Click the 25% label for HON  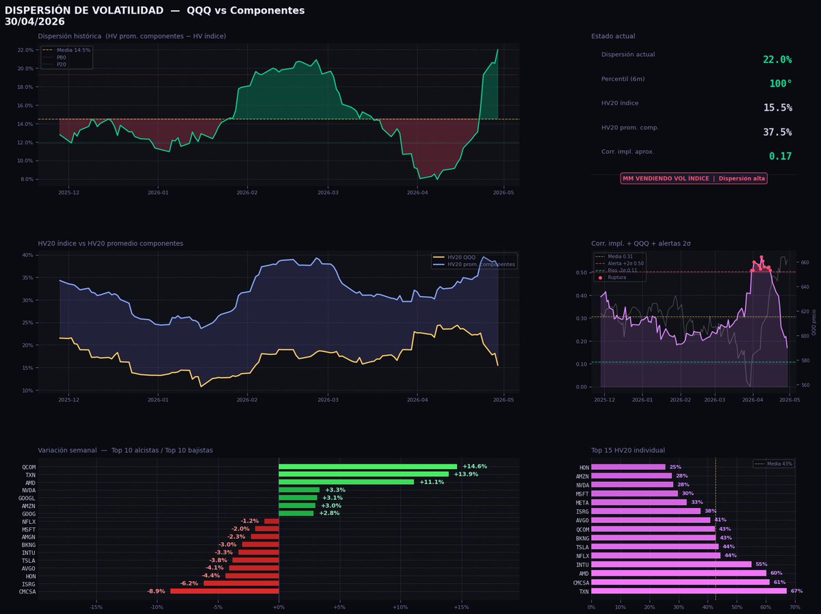tap(675, 467)
